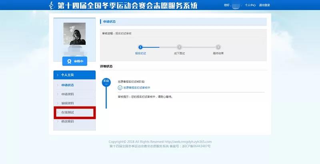
Task: Click 退出登录 to log out
Action: click(x=264, y=5)
